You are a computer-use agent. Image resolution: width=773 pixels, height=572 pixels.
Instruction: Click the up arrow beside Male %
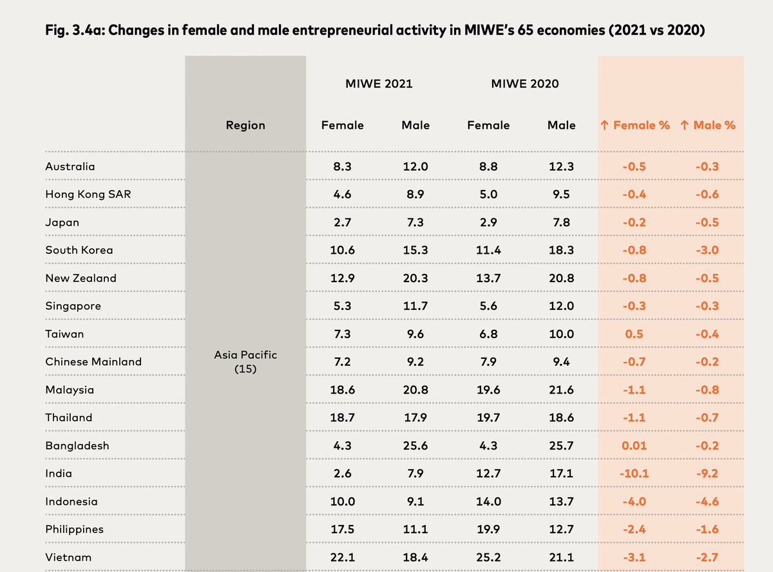684,126
